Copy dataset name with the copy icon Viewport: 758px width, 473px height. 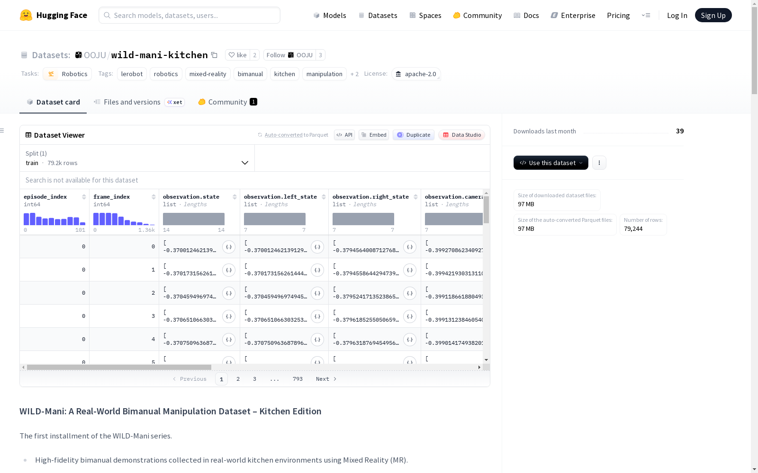pyautogui.click(x=214, y=55)
